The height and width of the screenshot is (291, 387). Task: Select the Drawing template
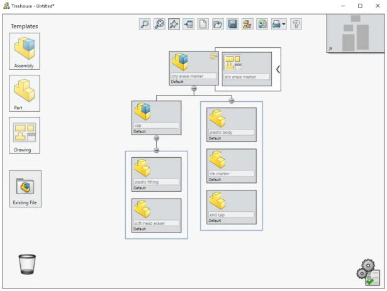[25, 135]
